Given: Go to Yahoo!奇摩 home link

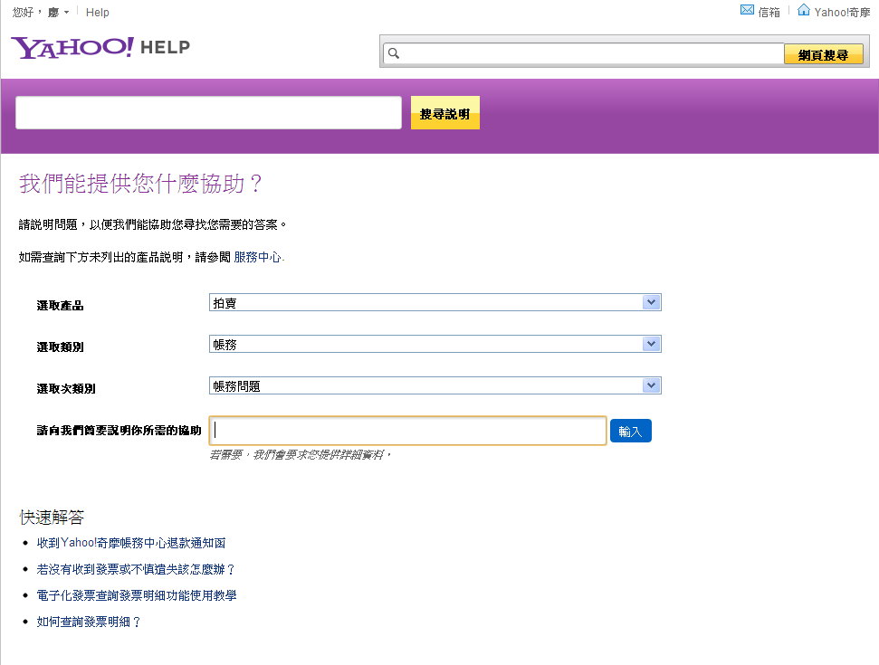Looking at the screenshot, I should point(842,13).
